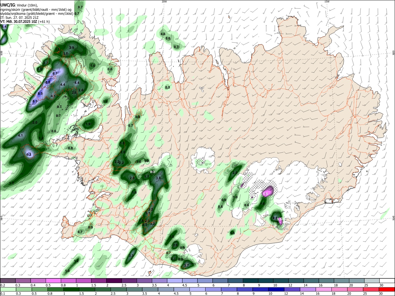The image size is (395, 296).
Task: Click the 3.7 value on the south coast
Action: pyautogui.click(x=186, y=265)
